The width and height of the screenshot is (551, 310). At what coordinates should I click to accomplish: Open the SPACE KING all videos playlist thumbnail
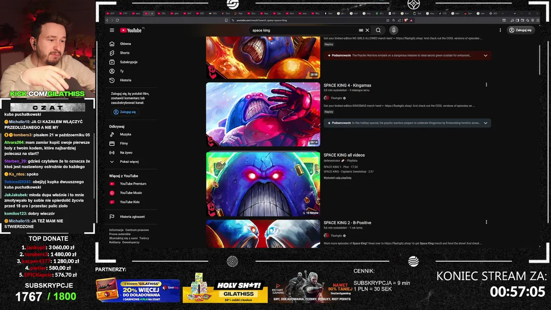click(x=263, y=184)
